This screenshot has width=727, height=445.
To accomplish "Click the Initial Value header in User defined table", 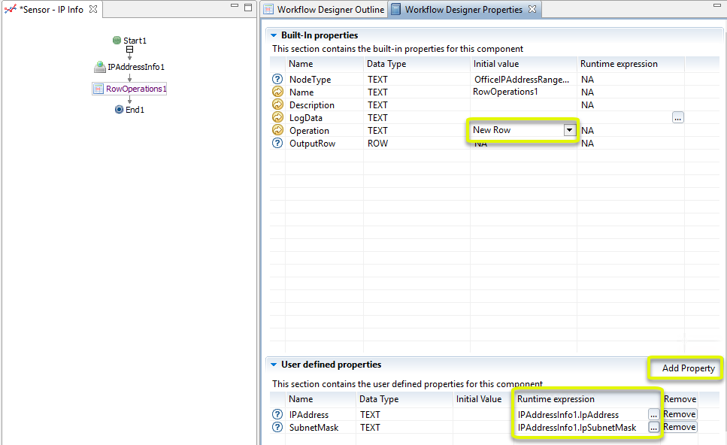I will click(478, 399).
